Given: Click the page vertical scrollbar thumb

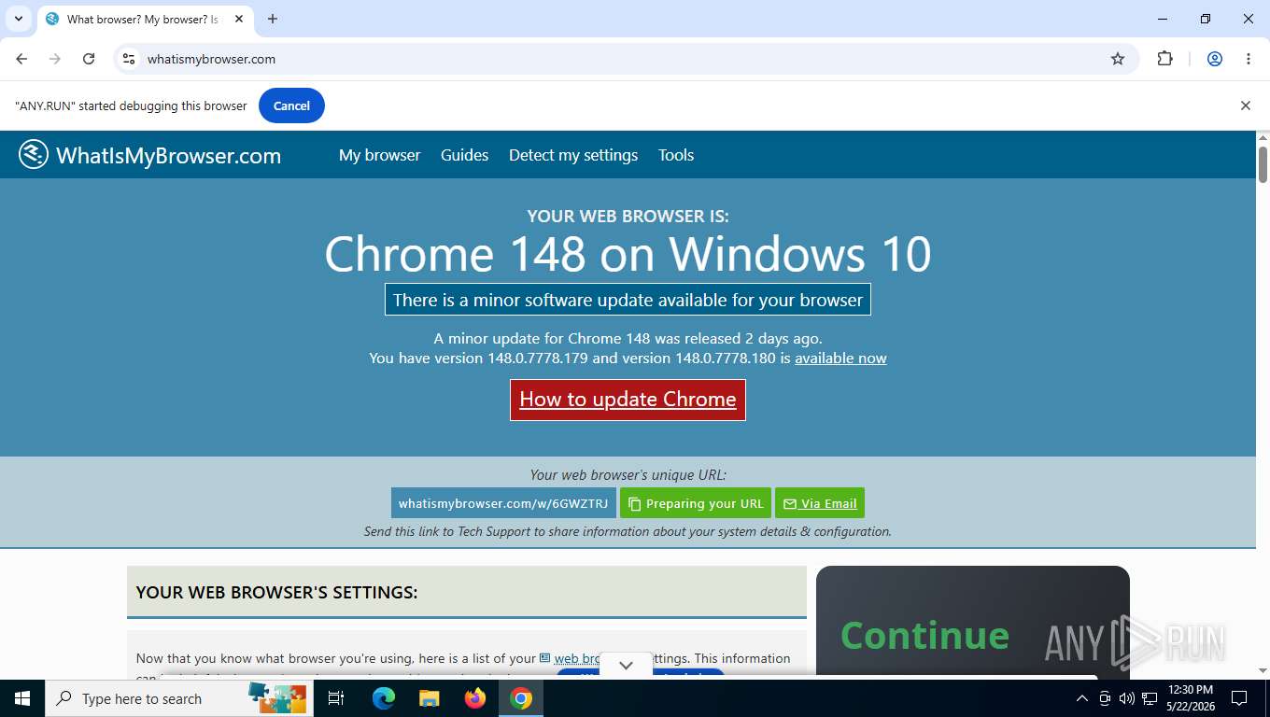Looking at the screenshot, I should [x=1263, y=164].
